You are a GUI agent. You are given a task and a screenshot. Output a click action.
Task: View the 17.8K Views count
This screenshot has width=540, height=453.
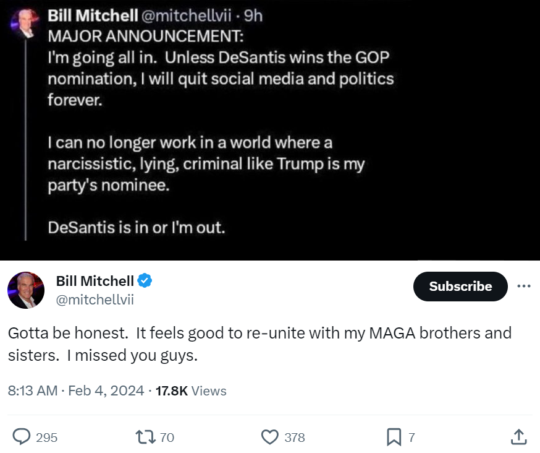[191, 391]
